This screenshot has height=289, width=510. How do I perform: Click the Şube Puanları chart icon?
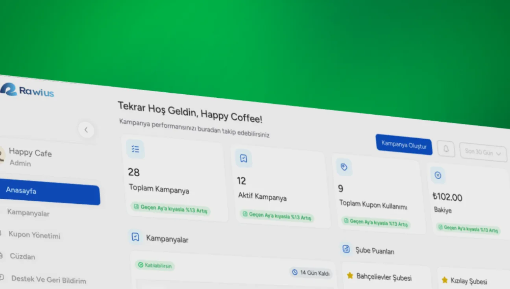(x=346, y=248)
